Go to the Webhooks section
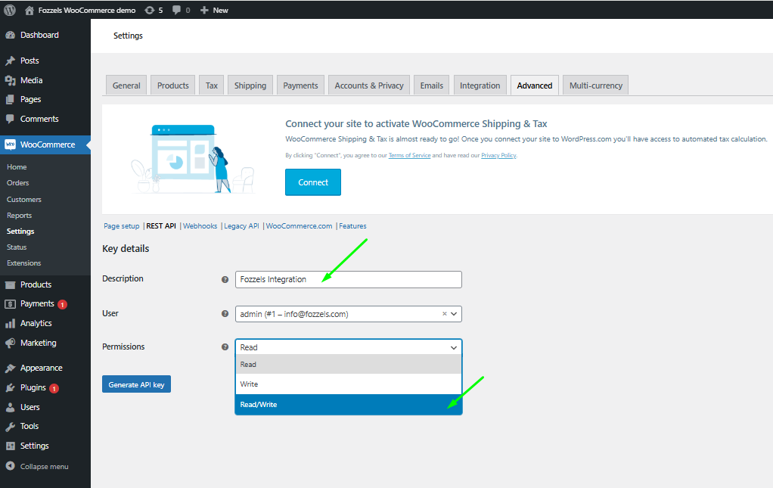The image size is (773, 488). pyautogui.click(x=200, y=225)
